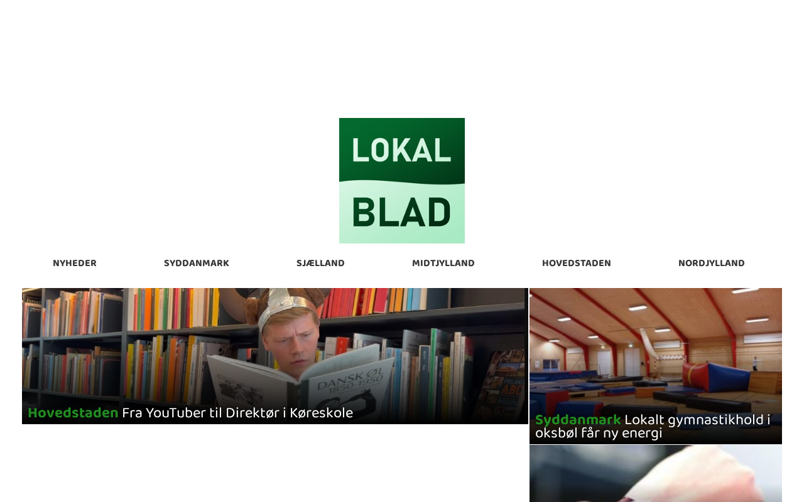This screenshot has height=502, width=804.
Task: Select SJÆLLAND in the navigation bar
Action: point(320,264)
